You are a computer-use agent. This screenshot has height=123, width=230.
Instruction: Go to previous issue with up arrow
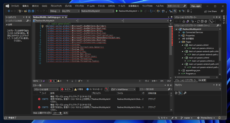(67, 81)
